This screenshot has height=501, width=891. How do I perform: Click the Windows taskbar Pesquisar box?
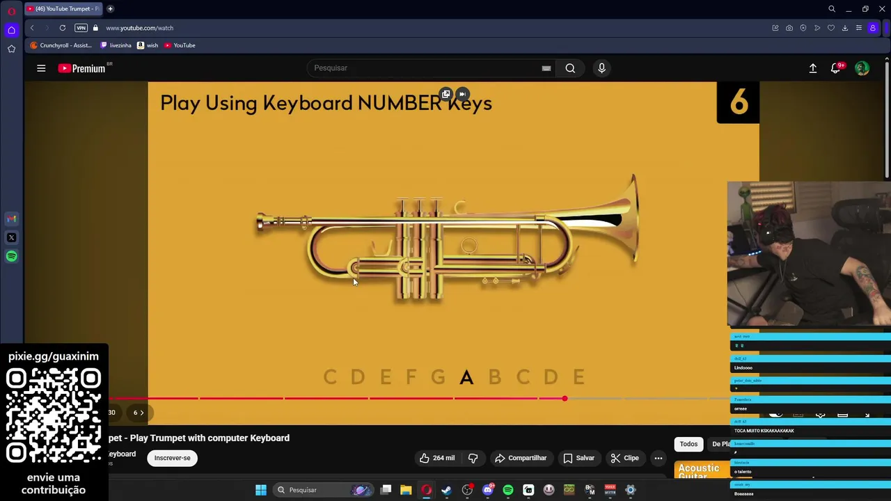[x=322, y=490]
